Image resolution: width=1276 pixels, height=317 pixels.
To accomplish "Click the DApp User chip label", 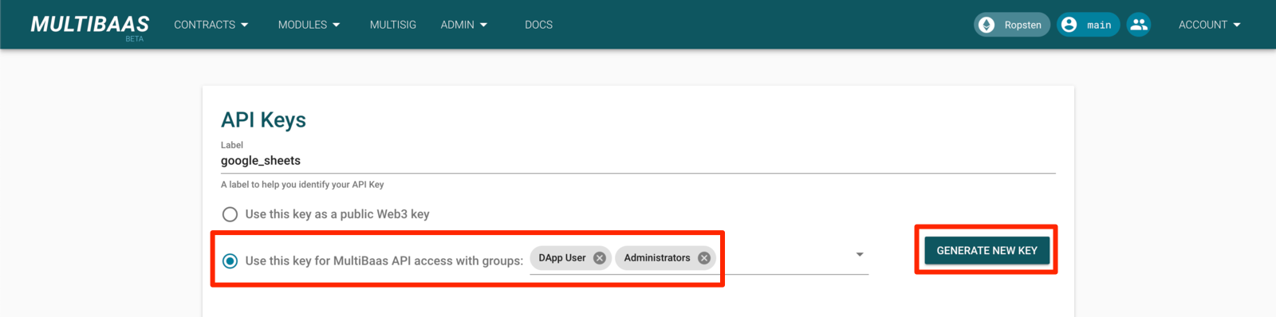I will [562, 258].
